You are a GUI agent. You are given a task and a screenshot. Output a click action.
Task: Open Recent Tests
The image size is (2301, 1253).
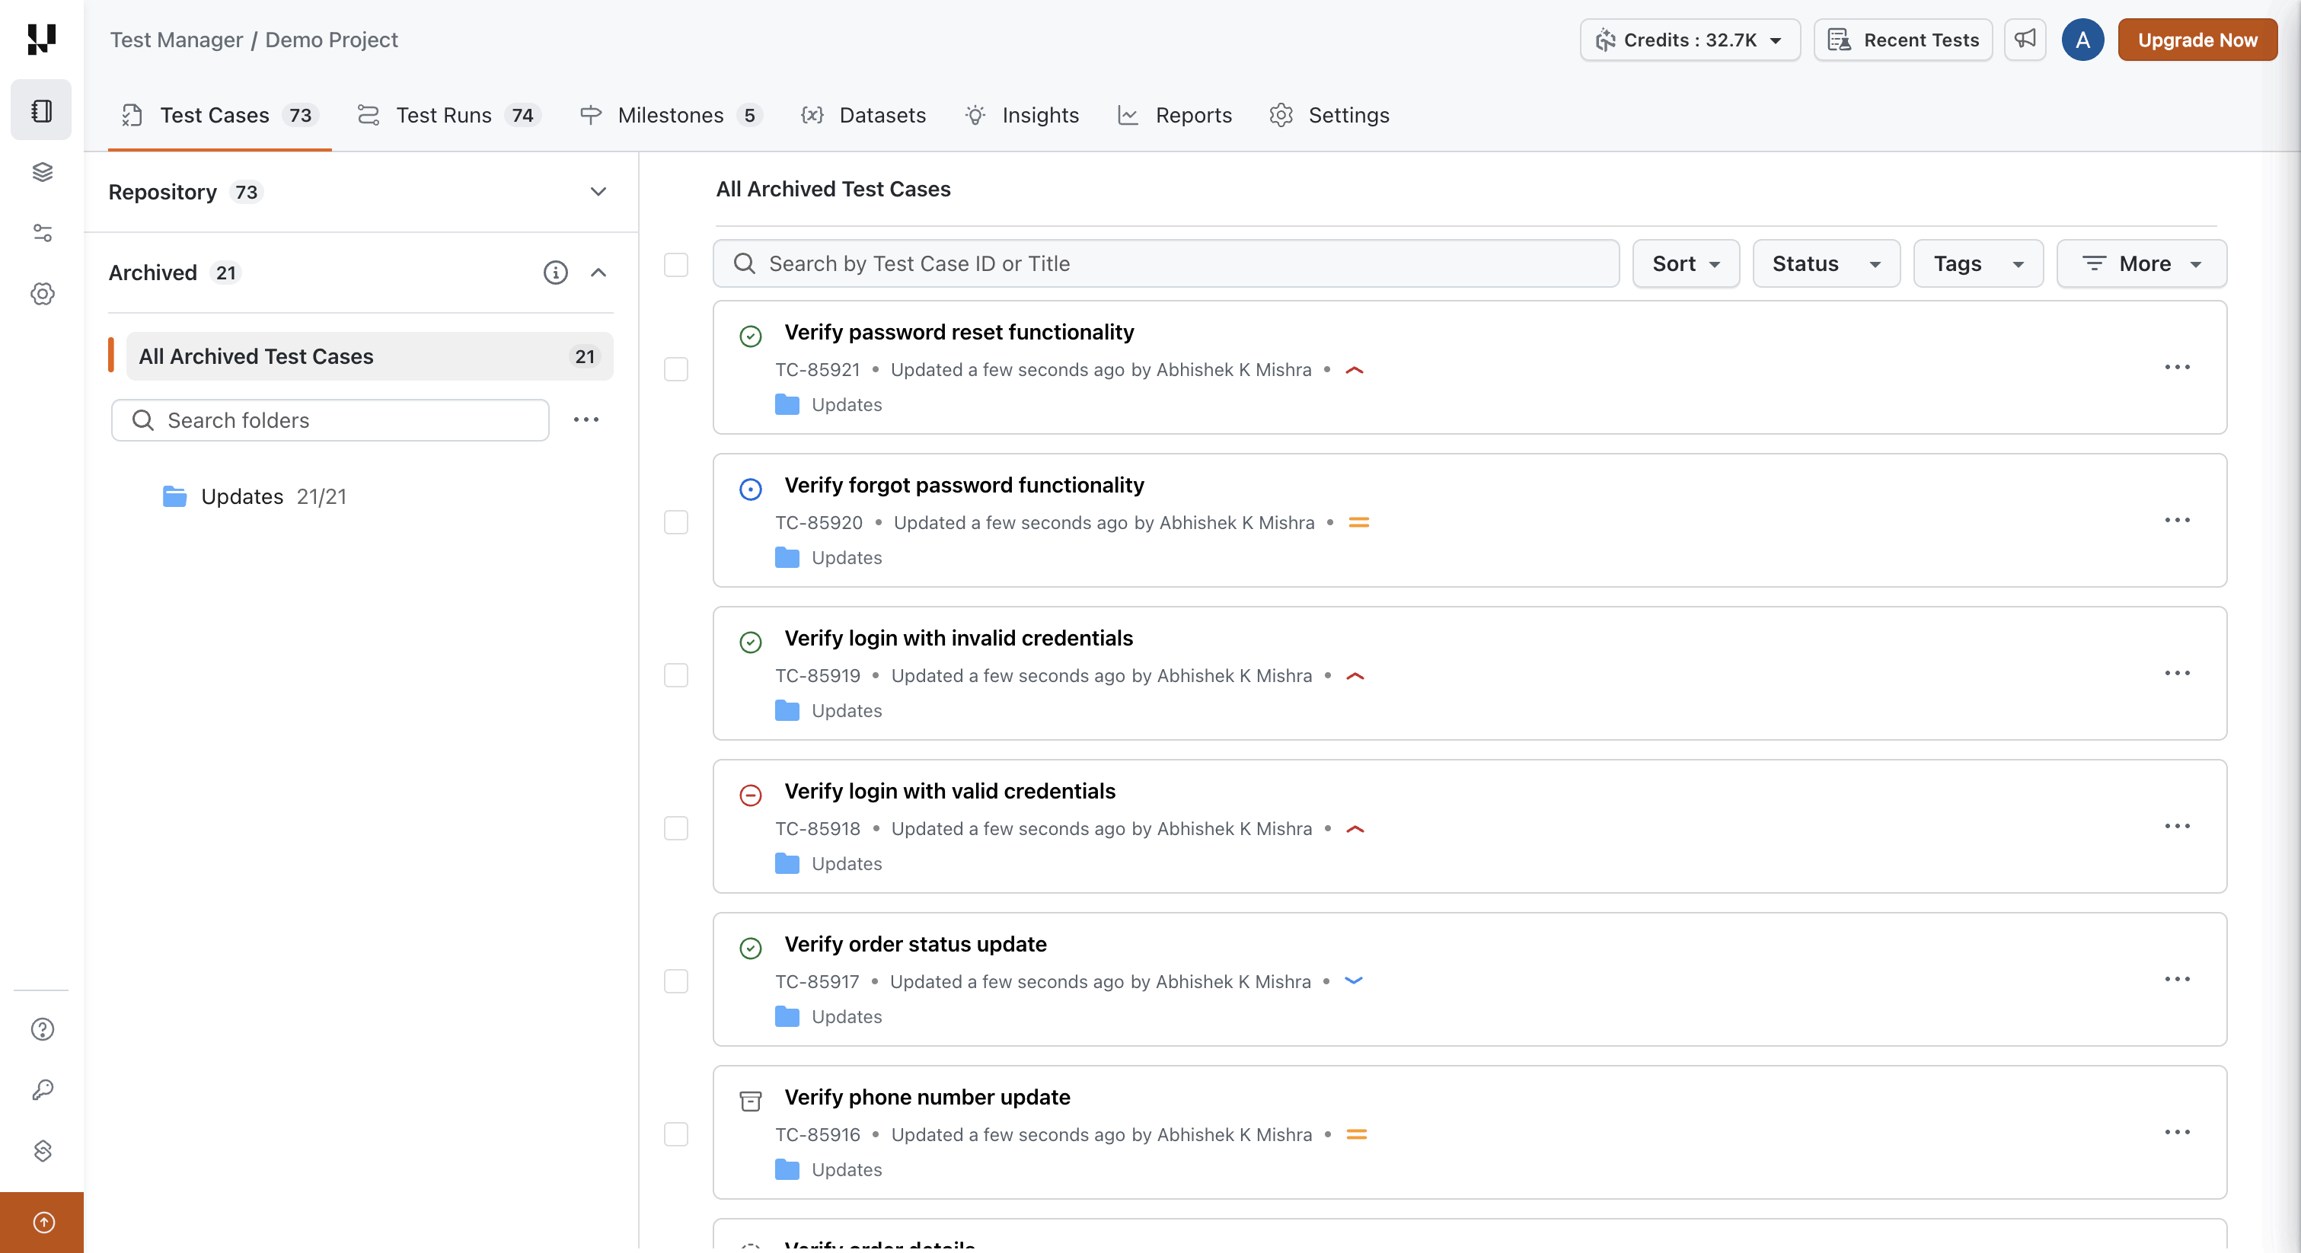pyautogui.click(x=1903, y=40)
